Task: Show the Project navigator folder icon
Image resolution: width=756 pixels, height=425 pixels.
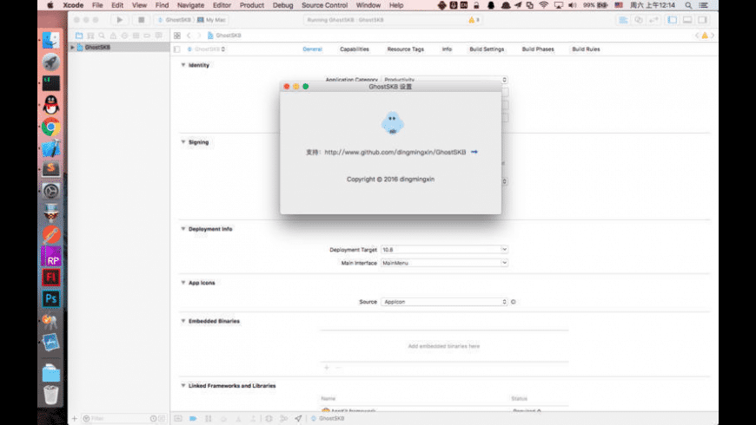Action: coord(79,36)
